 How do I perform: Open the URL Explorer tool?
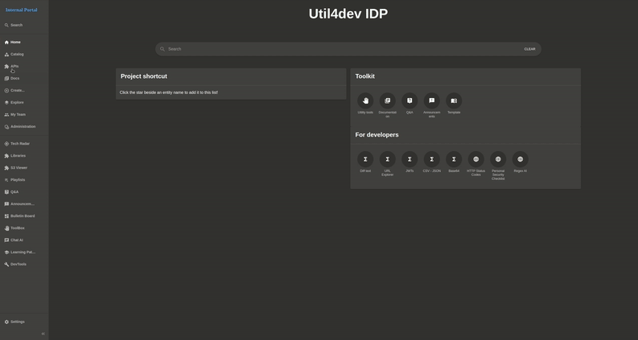click(388, 159)
